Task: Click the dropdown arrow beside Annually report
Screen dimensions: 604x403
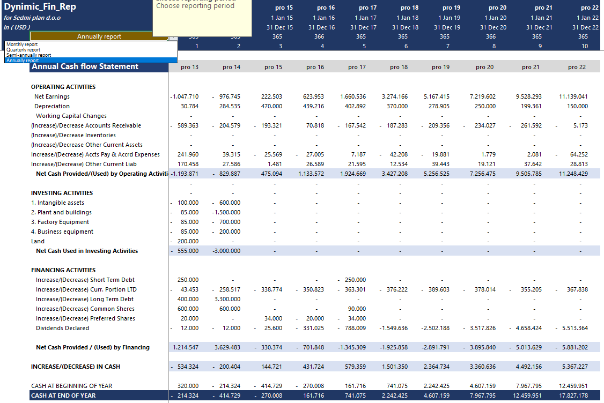Action: pos(173,37)
